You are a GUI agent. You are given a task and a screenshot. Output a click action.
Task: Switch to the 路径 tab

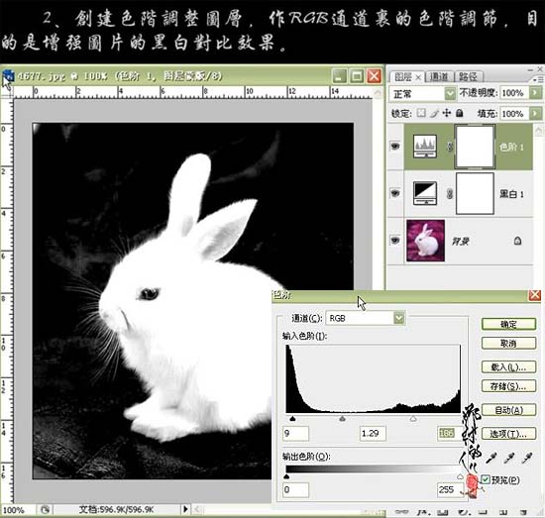[468, 77]
